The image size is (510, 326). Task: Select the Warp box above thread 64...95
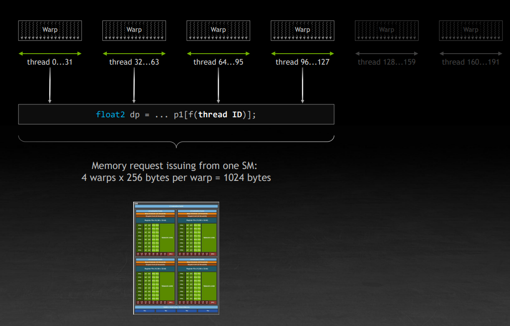(x=218, y=30)
